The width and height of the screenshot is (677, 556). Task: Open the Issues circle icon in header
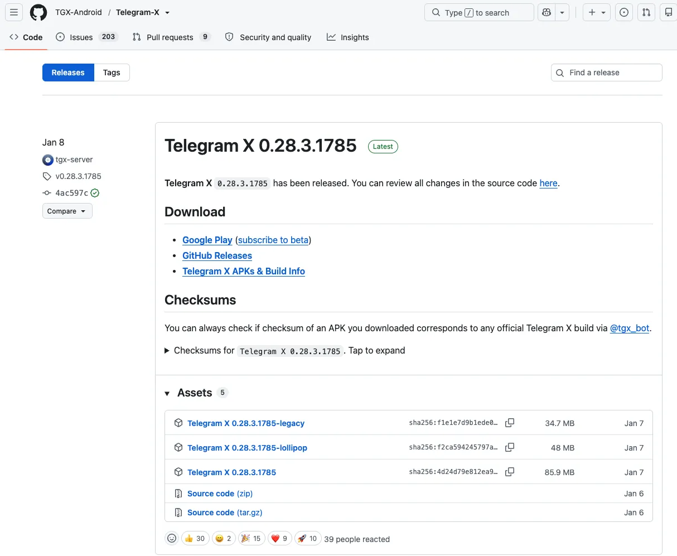pos(625,12)
